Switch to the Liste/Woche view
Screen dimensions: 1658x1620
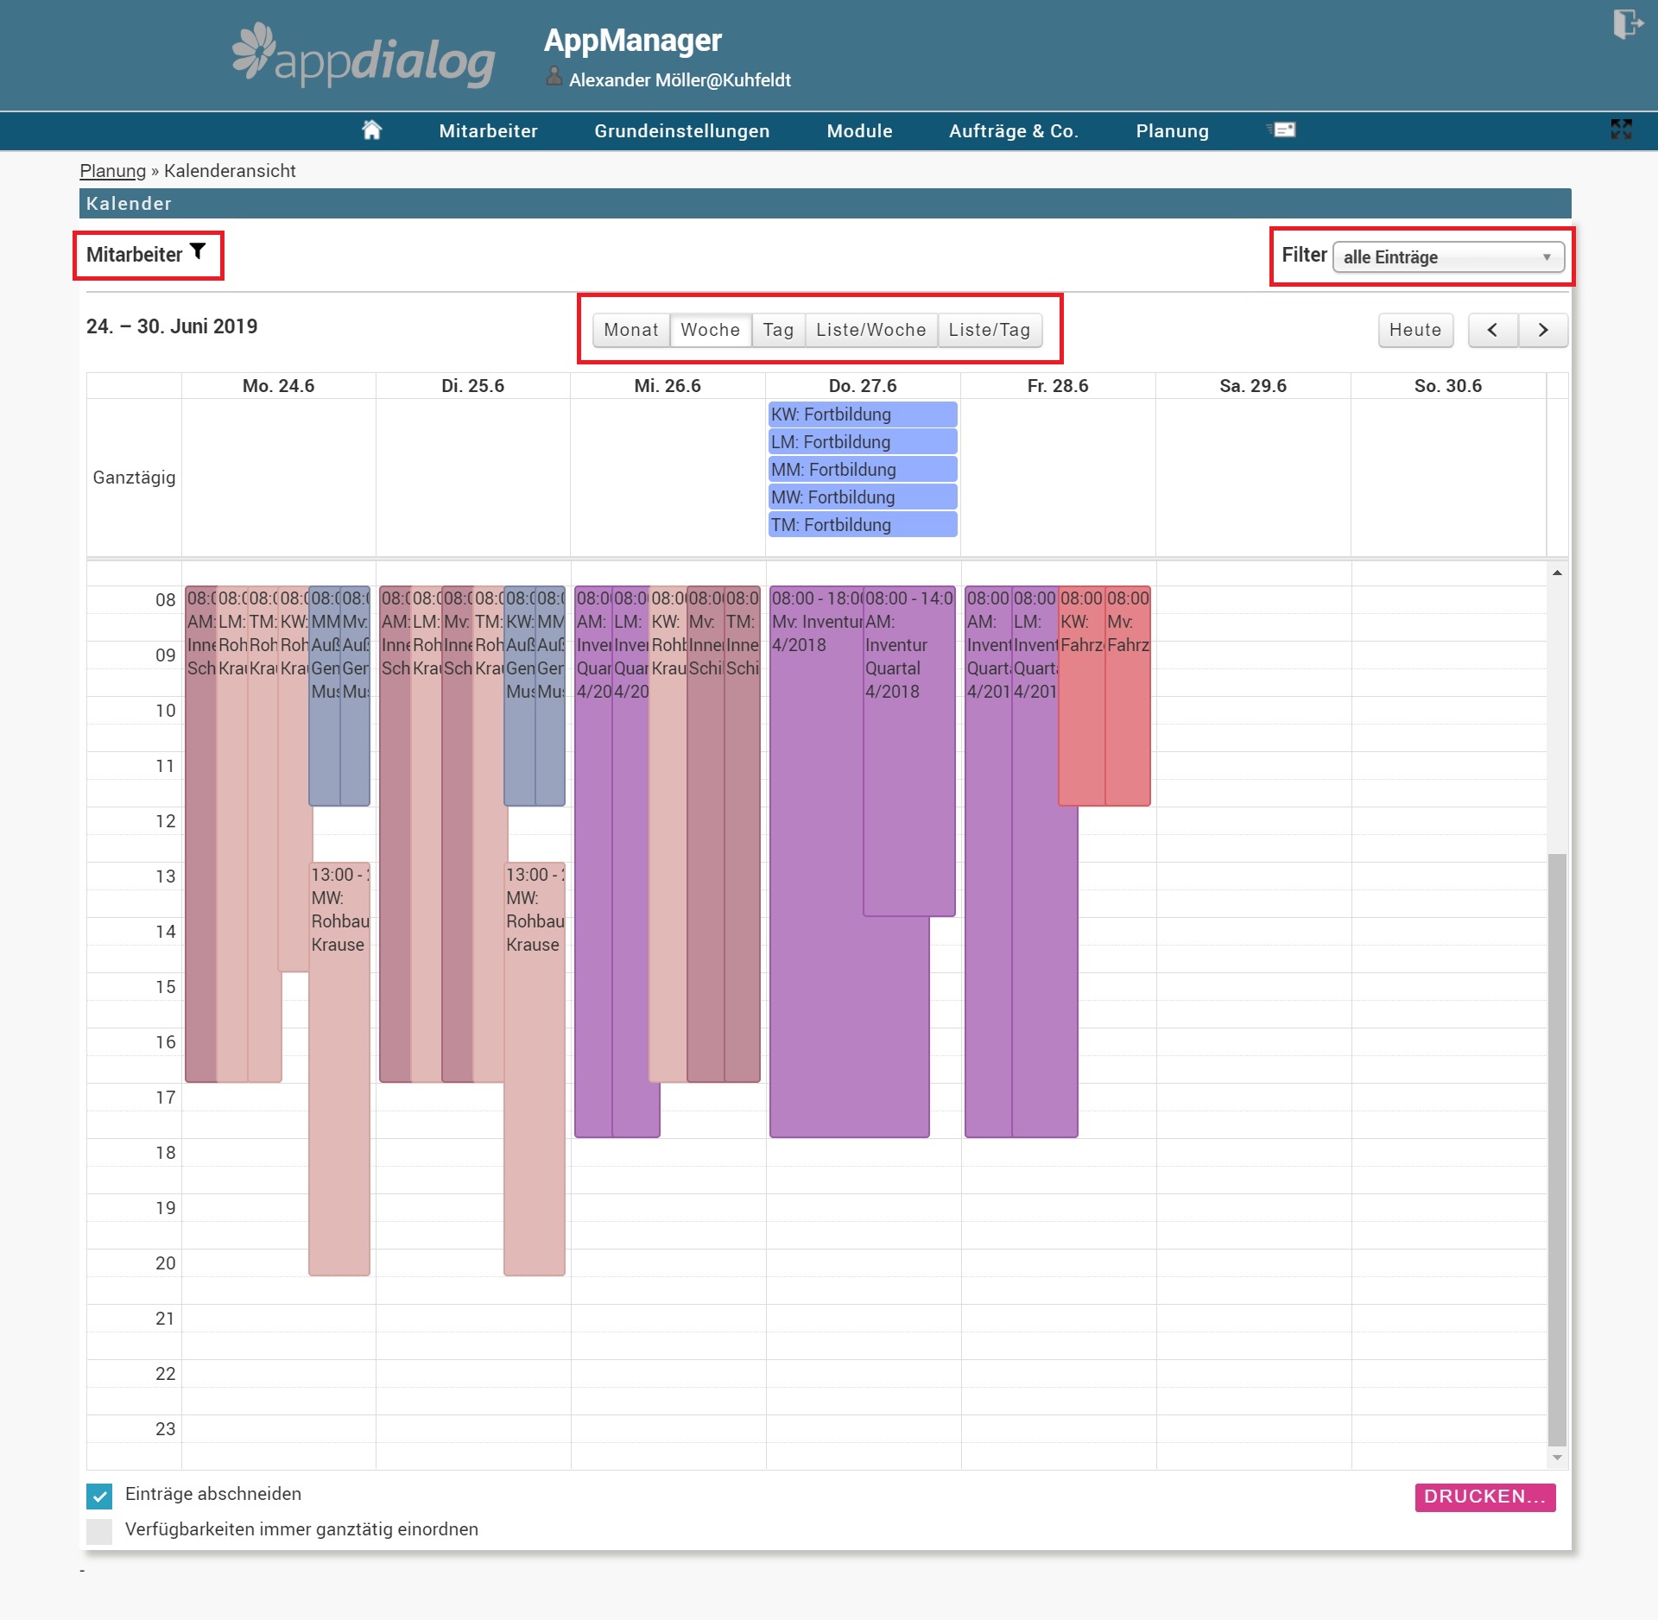(x=870, y=330)
